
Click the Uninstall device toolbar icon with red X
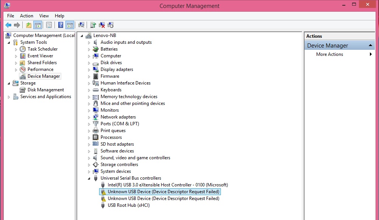point(102,25)
